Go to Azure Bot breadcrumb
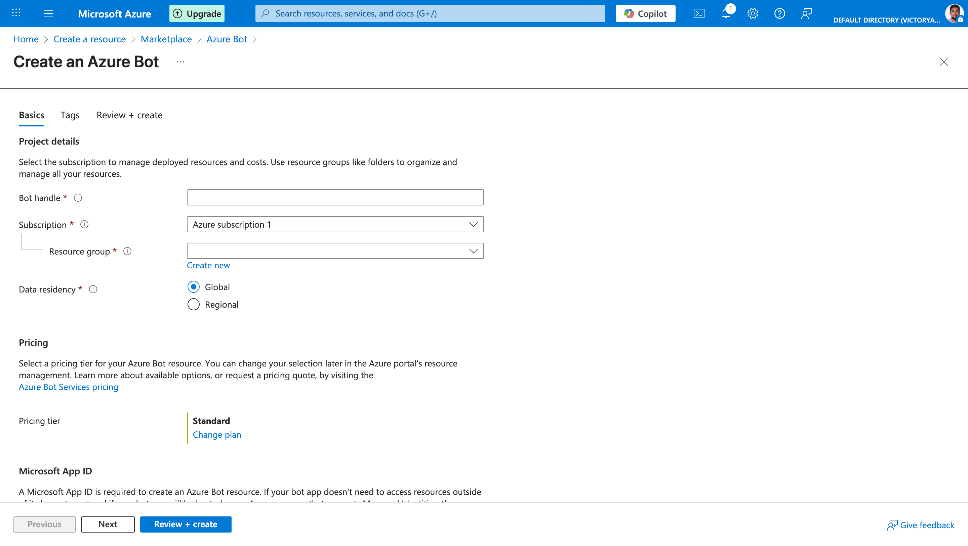 (227, 39)
